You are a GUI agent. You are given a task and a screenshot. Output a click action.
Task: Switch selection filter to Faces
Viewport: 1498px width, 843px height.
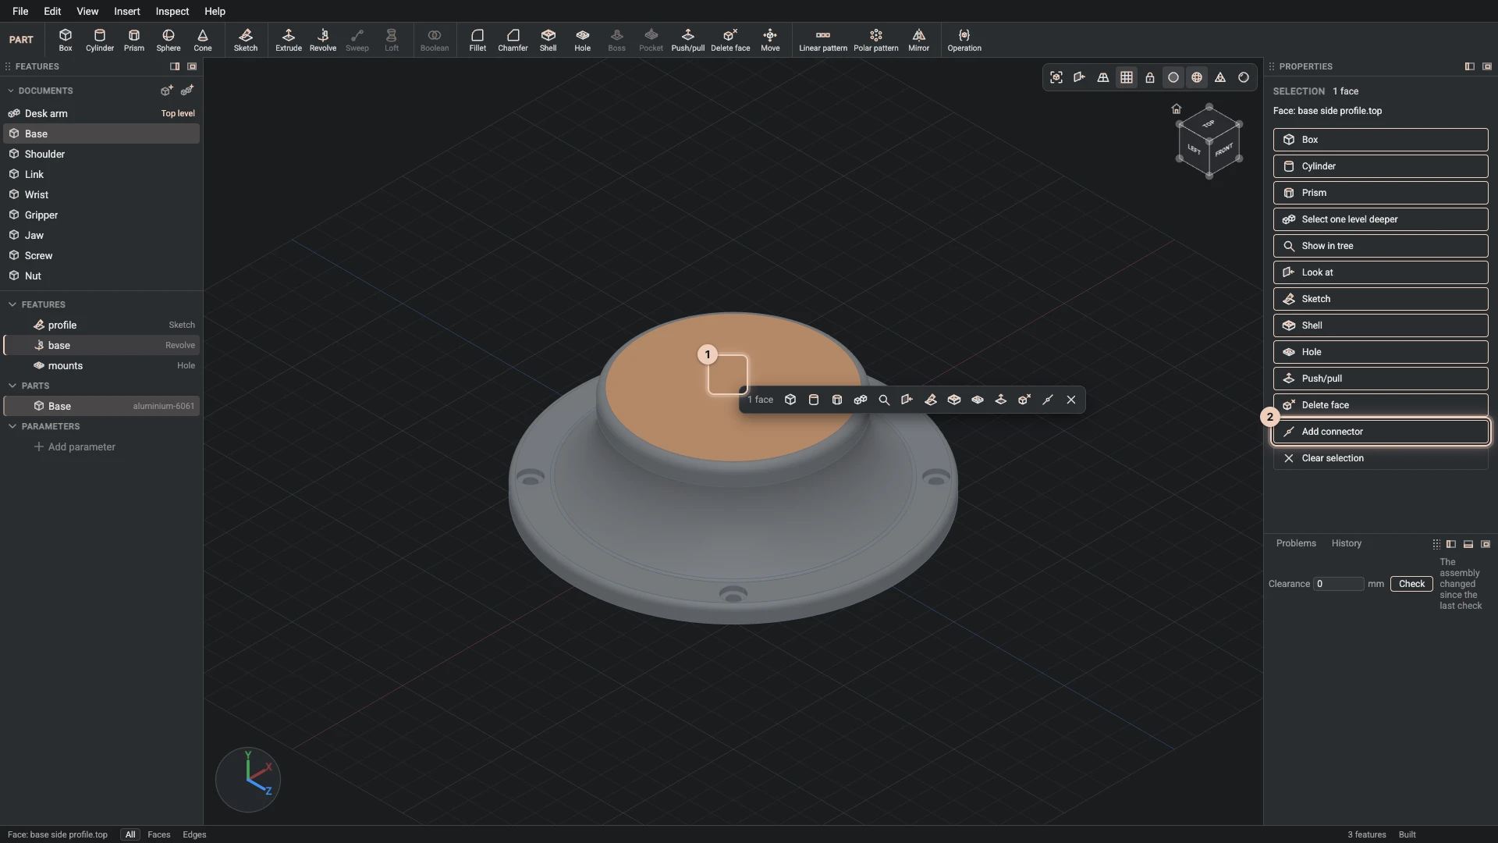[159, 834]
